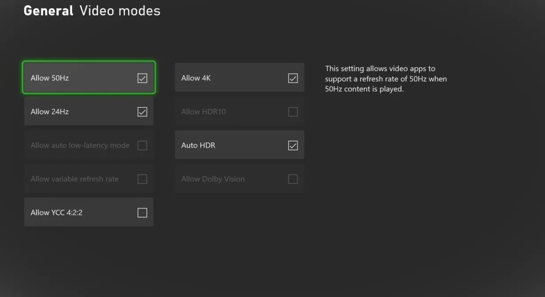545x297 pixels.
Task: Click the Allow 50Hz text label
Action: tap(50, 78)
